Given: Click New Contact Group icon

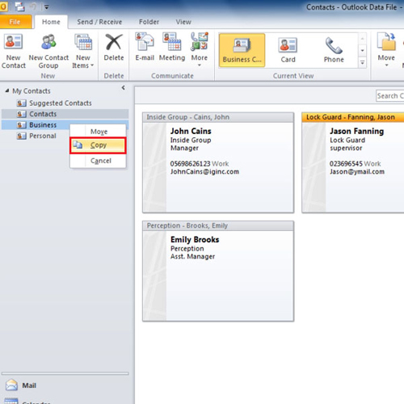Looking at the screenshot, I should (48, 42).
